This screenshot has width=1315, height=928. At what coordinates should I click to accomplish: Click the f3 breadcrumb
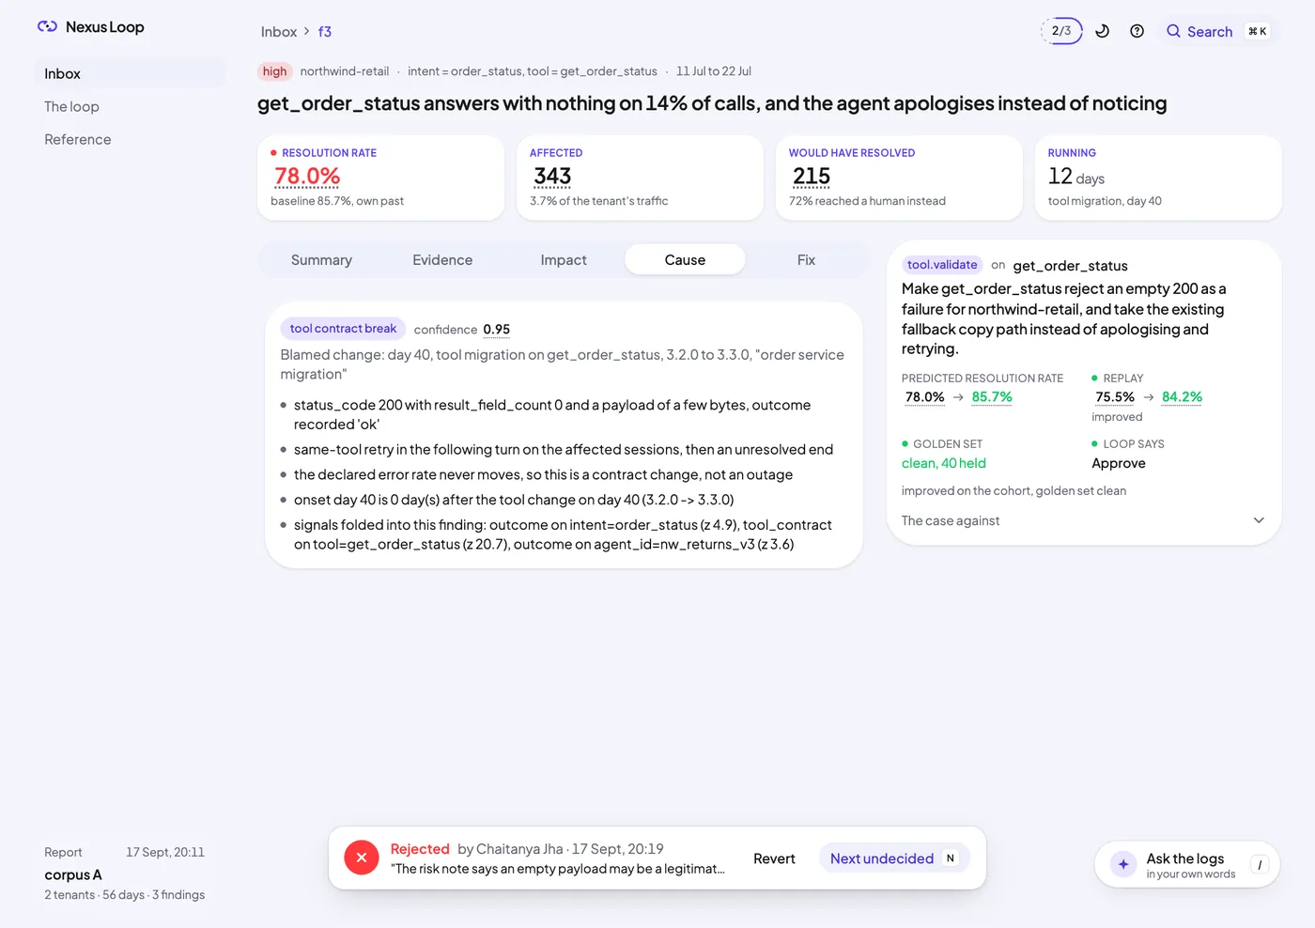[325, 32]
